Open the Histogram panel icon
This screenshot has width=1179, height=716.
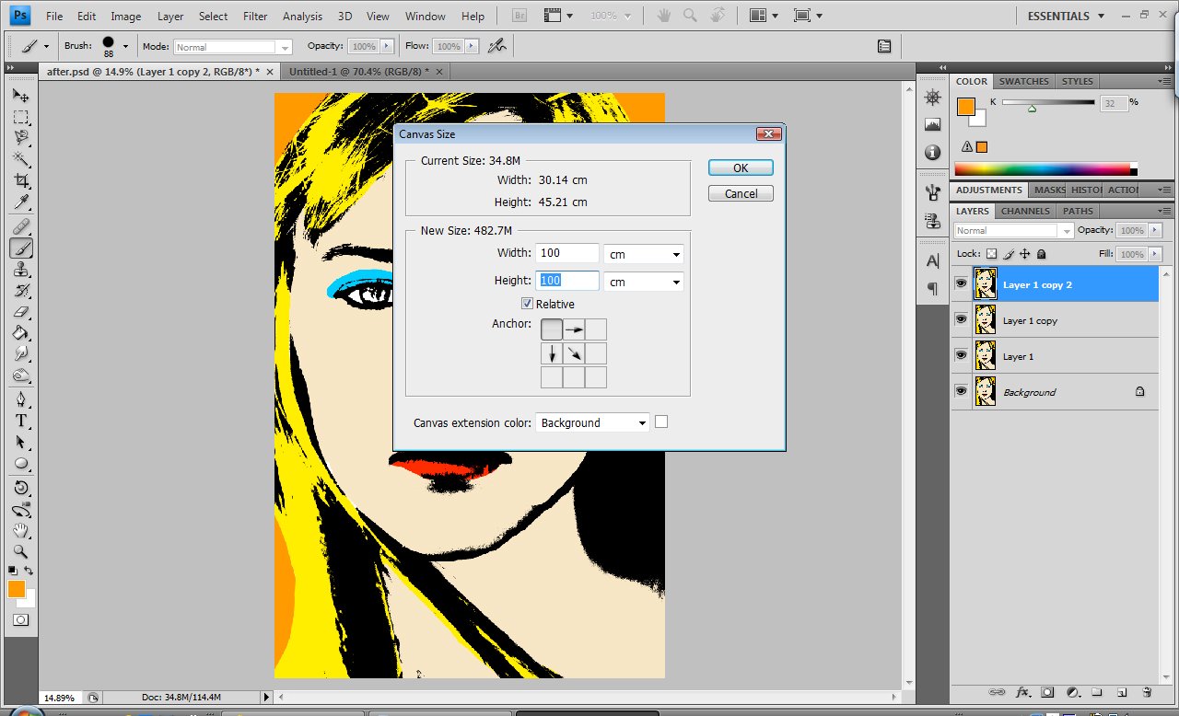(932, 125)
